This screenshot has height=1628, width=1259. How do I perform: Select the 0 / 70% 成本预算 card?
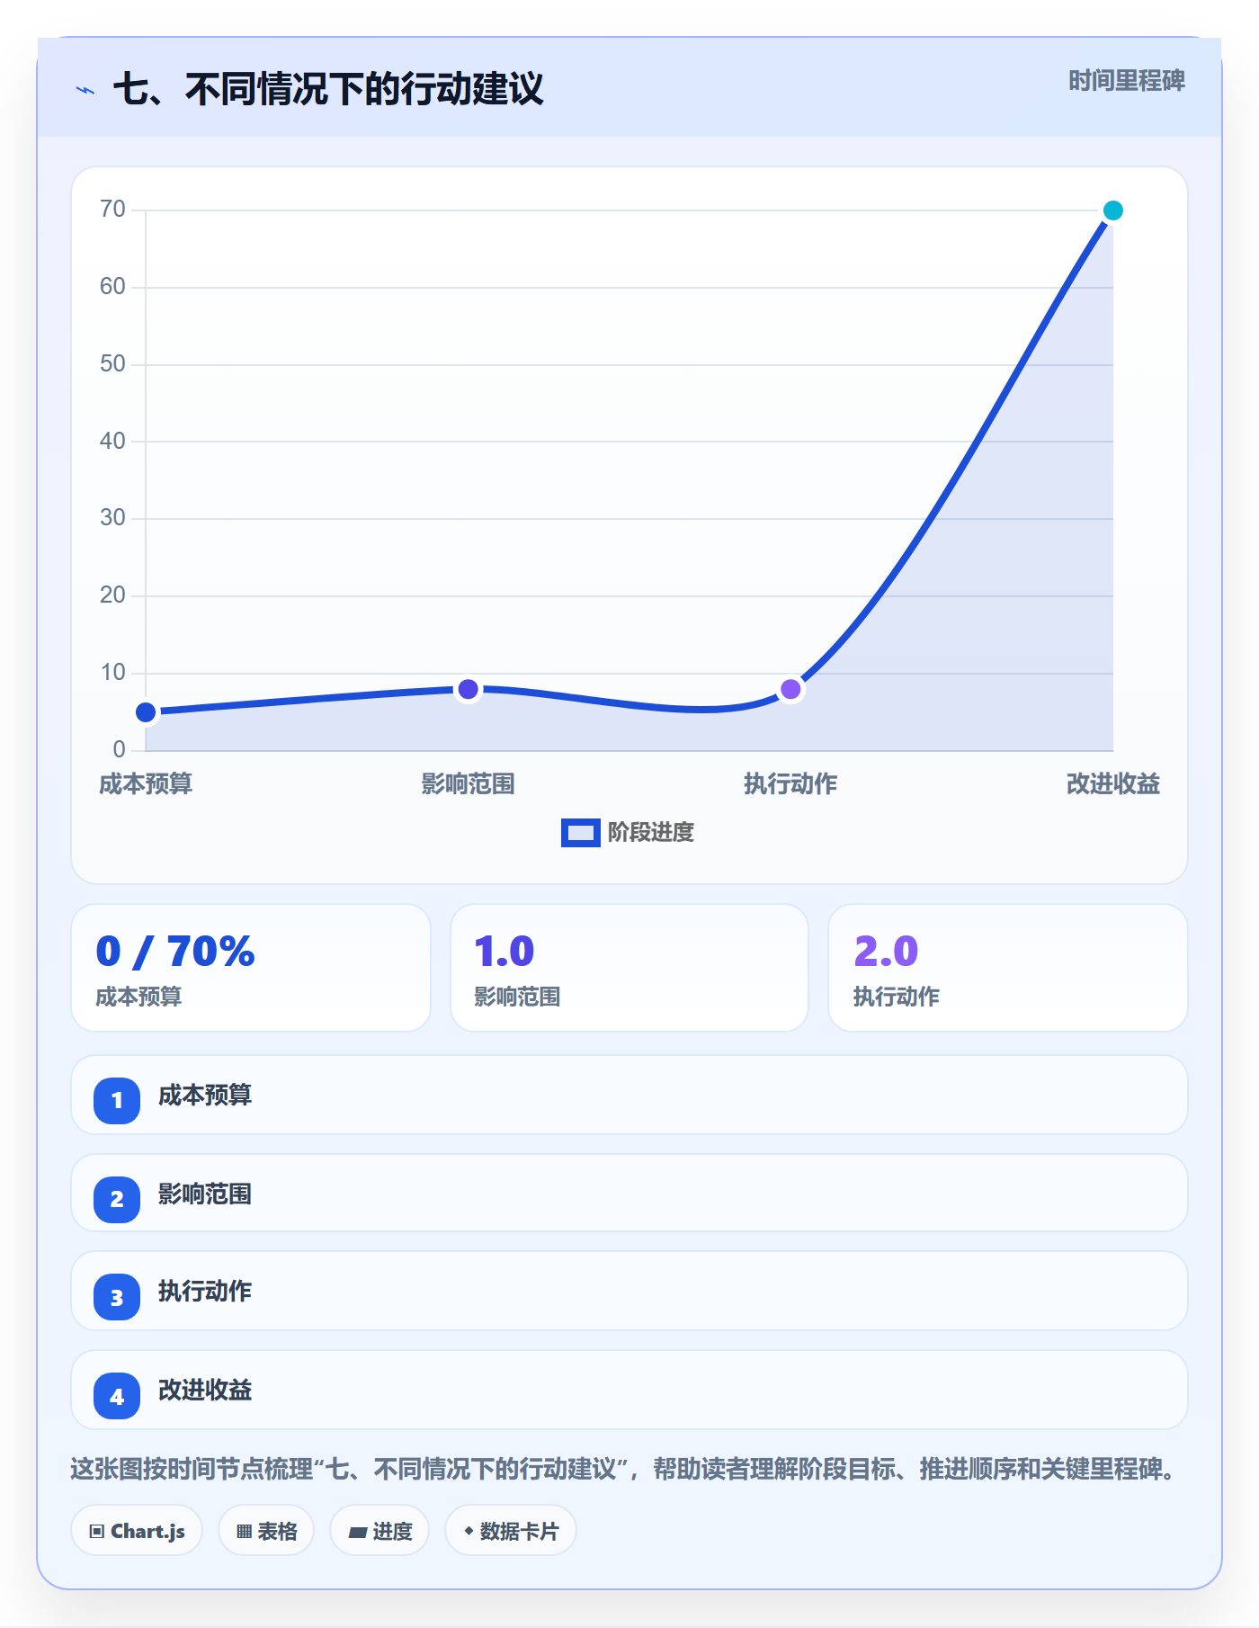251,968
